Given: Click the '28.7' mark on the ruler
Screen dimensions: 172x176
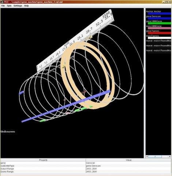Looking at the screenshot, I should [x=89, y=30].
